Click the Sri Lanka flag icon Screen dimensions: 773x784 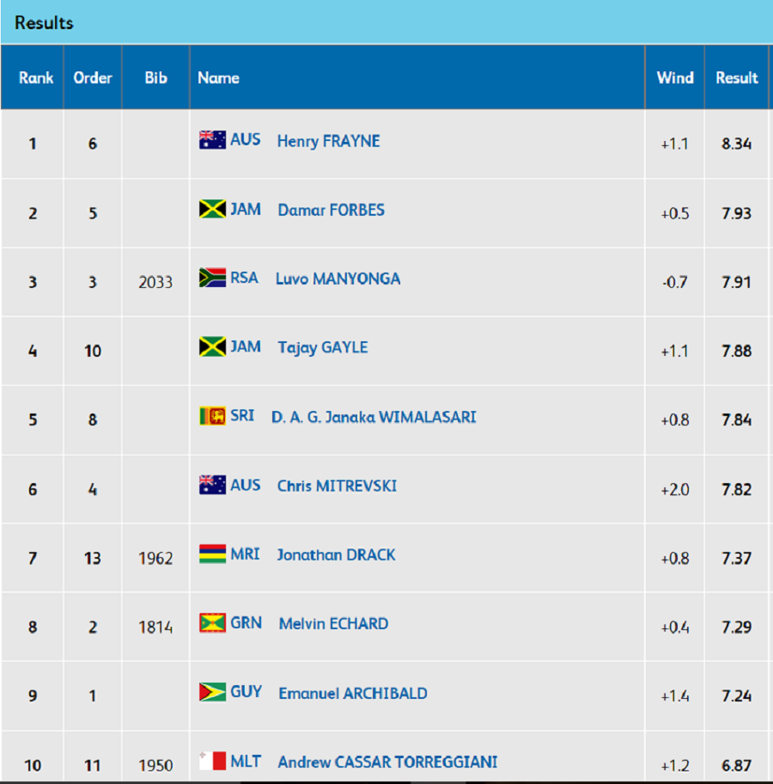[212, 416]
